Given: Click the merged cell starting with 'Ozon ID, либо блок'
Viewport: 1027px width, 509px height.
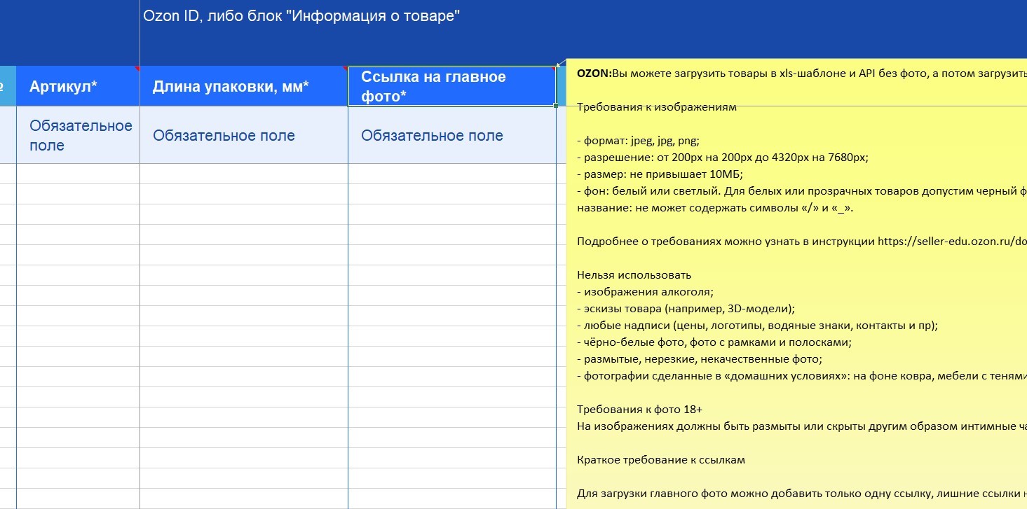Looking at the screenshot, I should pyautogui.click(x=583, y=32).
